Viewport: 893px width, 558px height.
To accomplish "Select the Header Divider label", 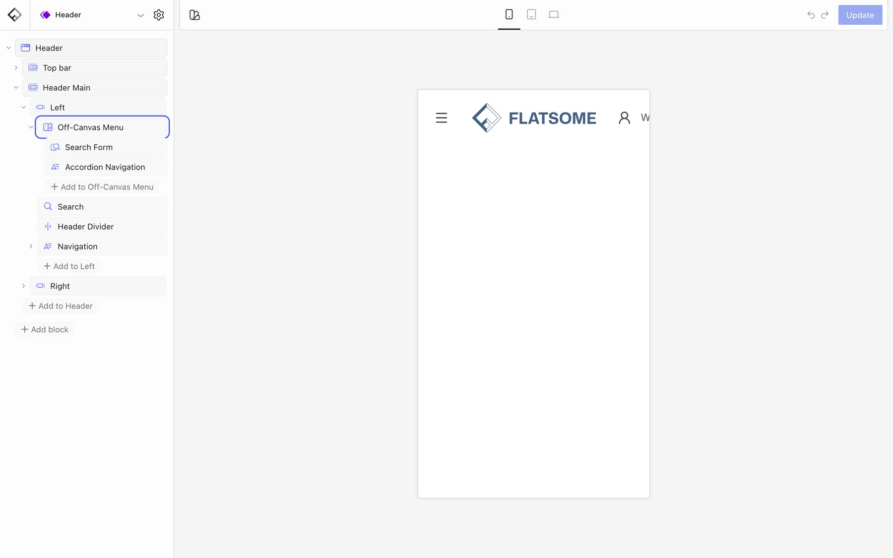I will (85, 227).
